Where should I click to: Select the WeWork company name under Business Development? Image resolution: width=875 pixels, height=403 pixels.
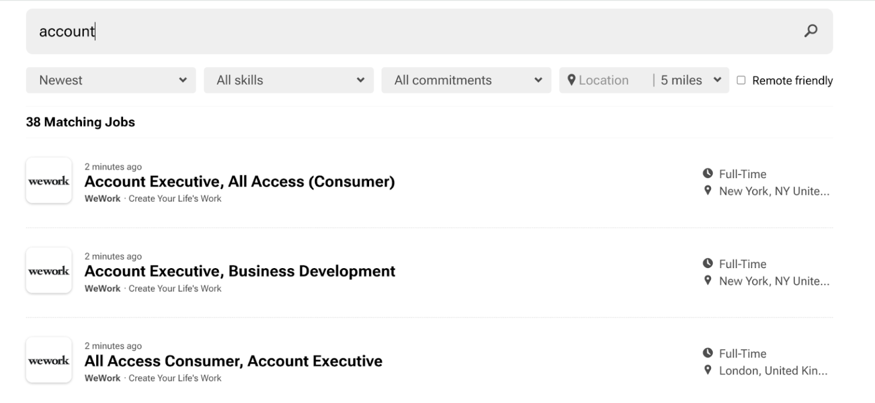click(103, 288)
